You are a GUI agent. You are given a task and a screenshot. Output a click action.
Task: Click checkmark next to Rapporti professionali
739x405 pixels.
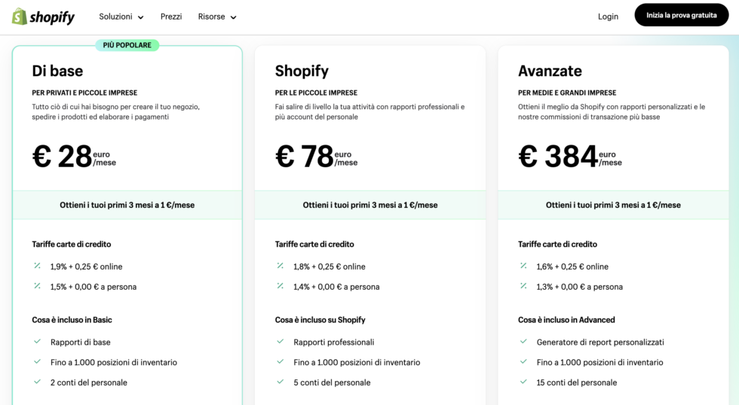(x=280, y=342)
